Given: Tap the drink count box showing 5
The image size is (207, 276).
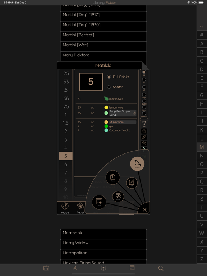Looking at the screenshot, I should tap(91, 82).
